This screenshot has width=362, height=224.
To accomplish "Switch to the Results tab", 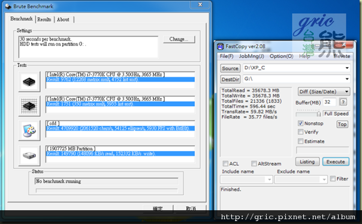I will (44, 20).
